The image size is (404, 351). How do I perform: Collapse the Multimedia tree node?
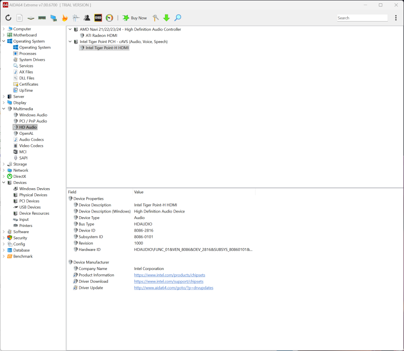pos(4,109)
